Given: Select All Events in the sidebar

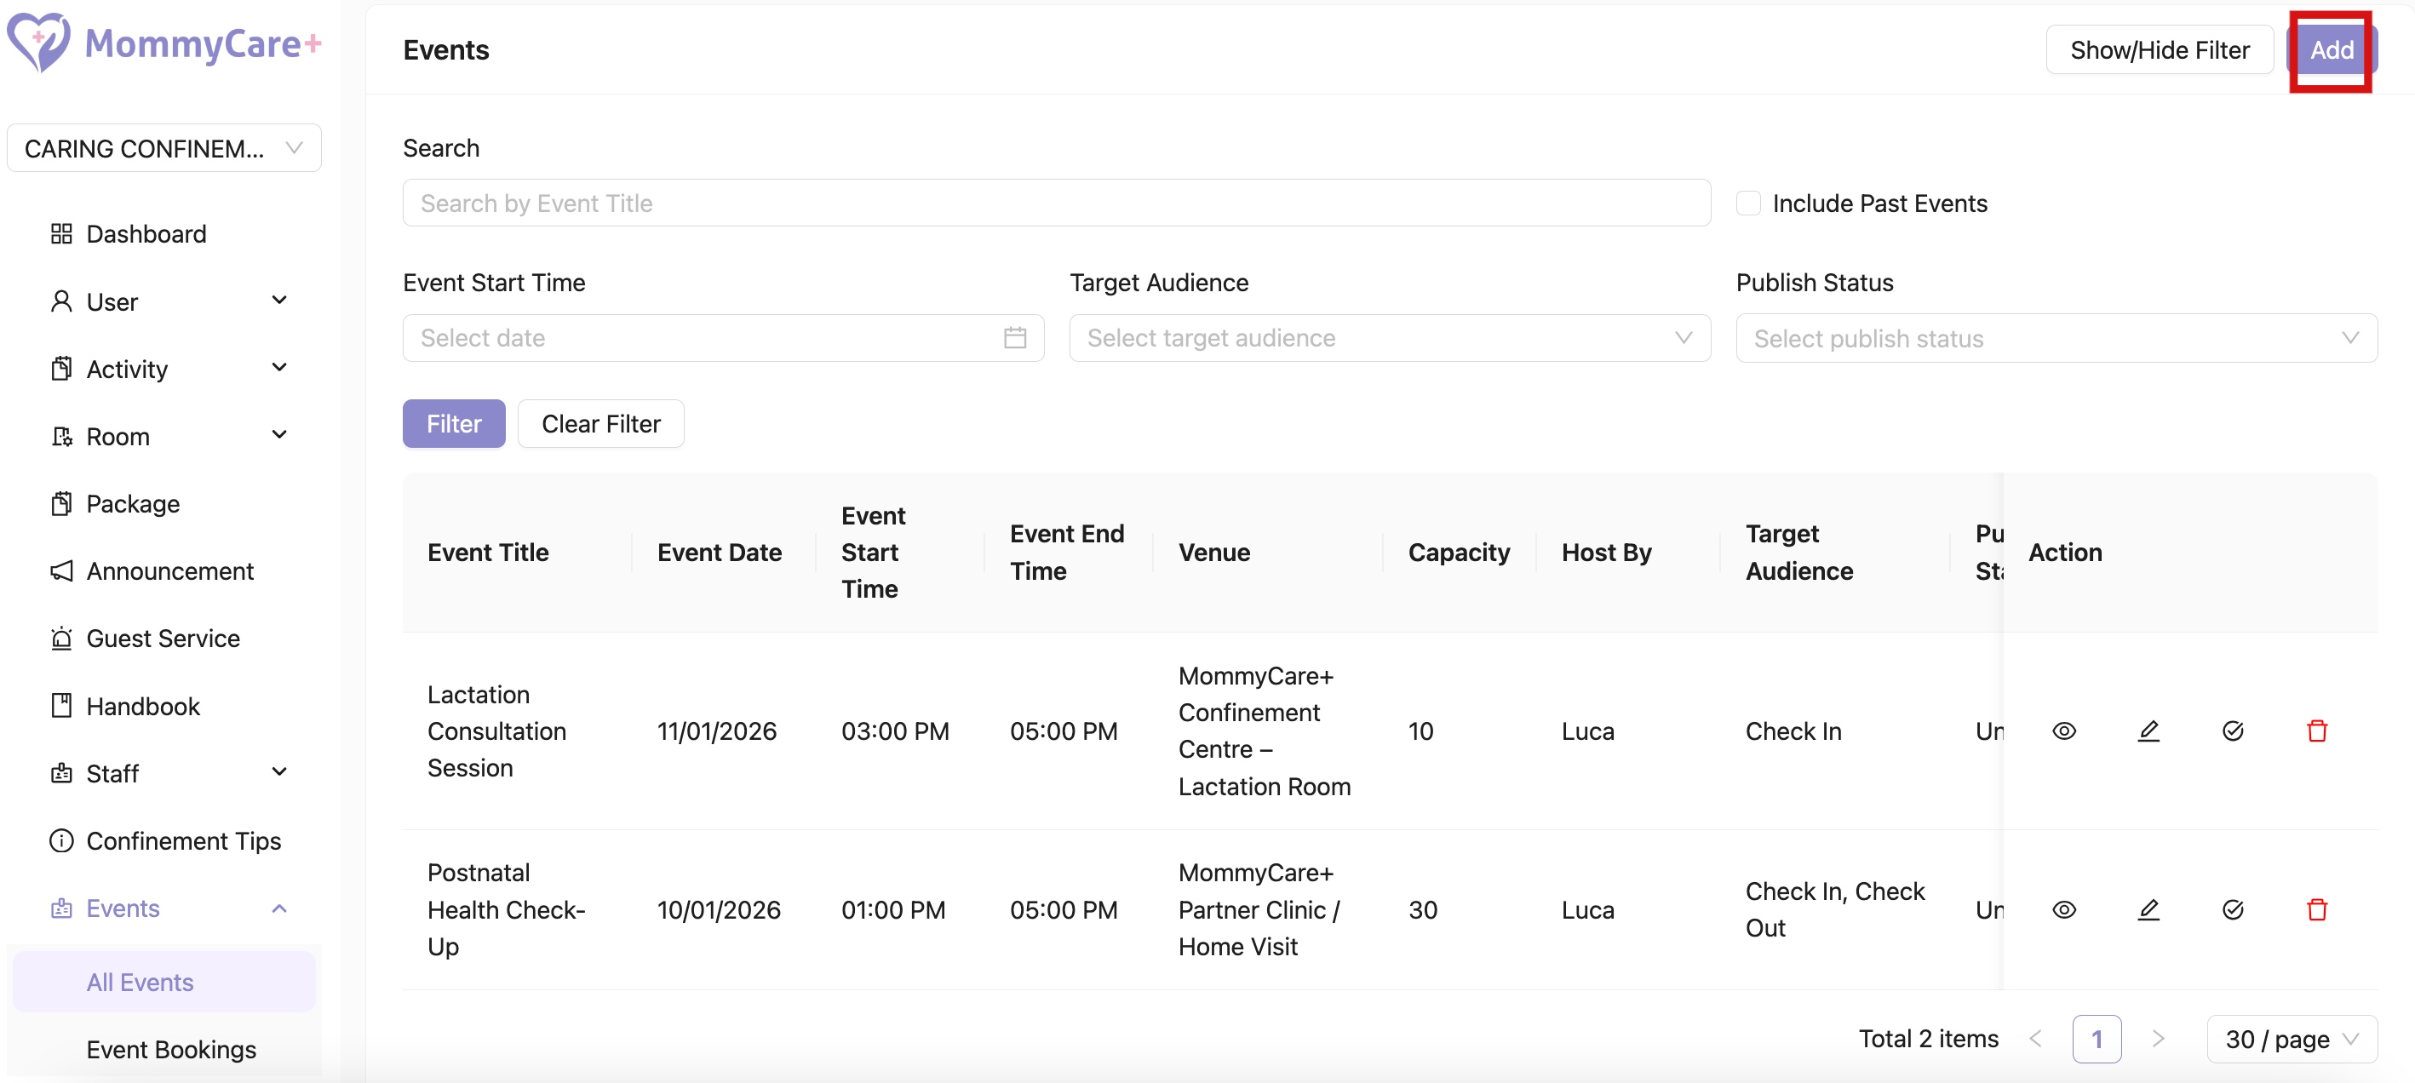Looking at the screenshot, I should pos(139,982).
